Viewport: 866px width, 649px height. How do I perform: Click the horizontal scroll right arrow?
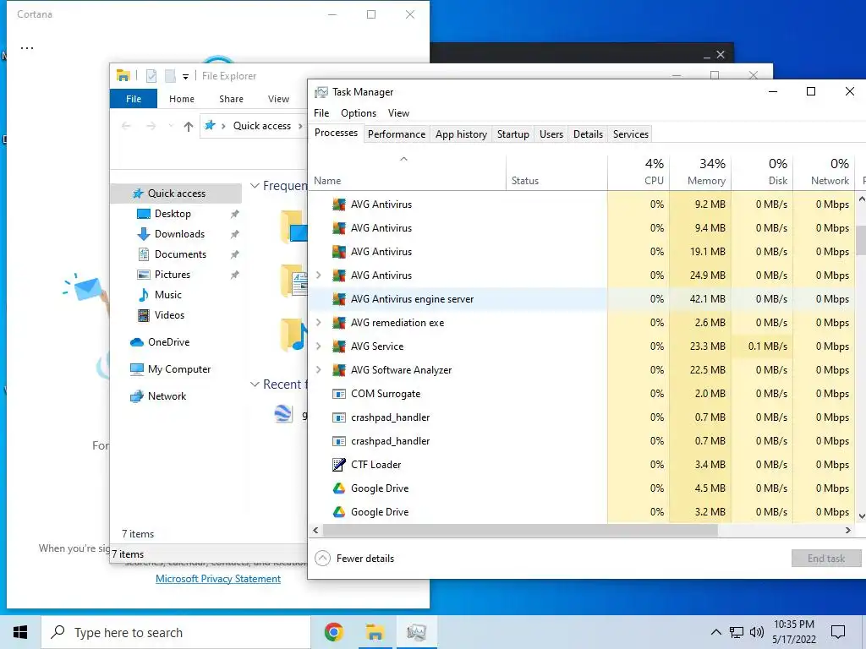[x=847, y=531]
